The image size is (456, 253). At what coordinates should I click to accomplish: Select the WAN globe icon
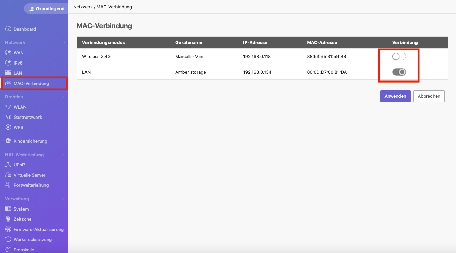8,53
